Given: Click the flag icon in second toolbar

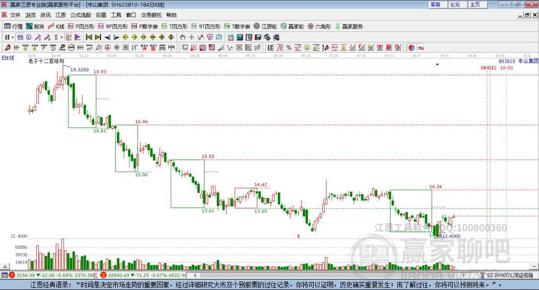Looking at the screenshot, I should coord(78,37).
